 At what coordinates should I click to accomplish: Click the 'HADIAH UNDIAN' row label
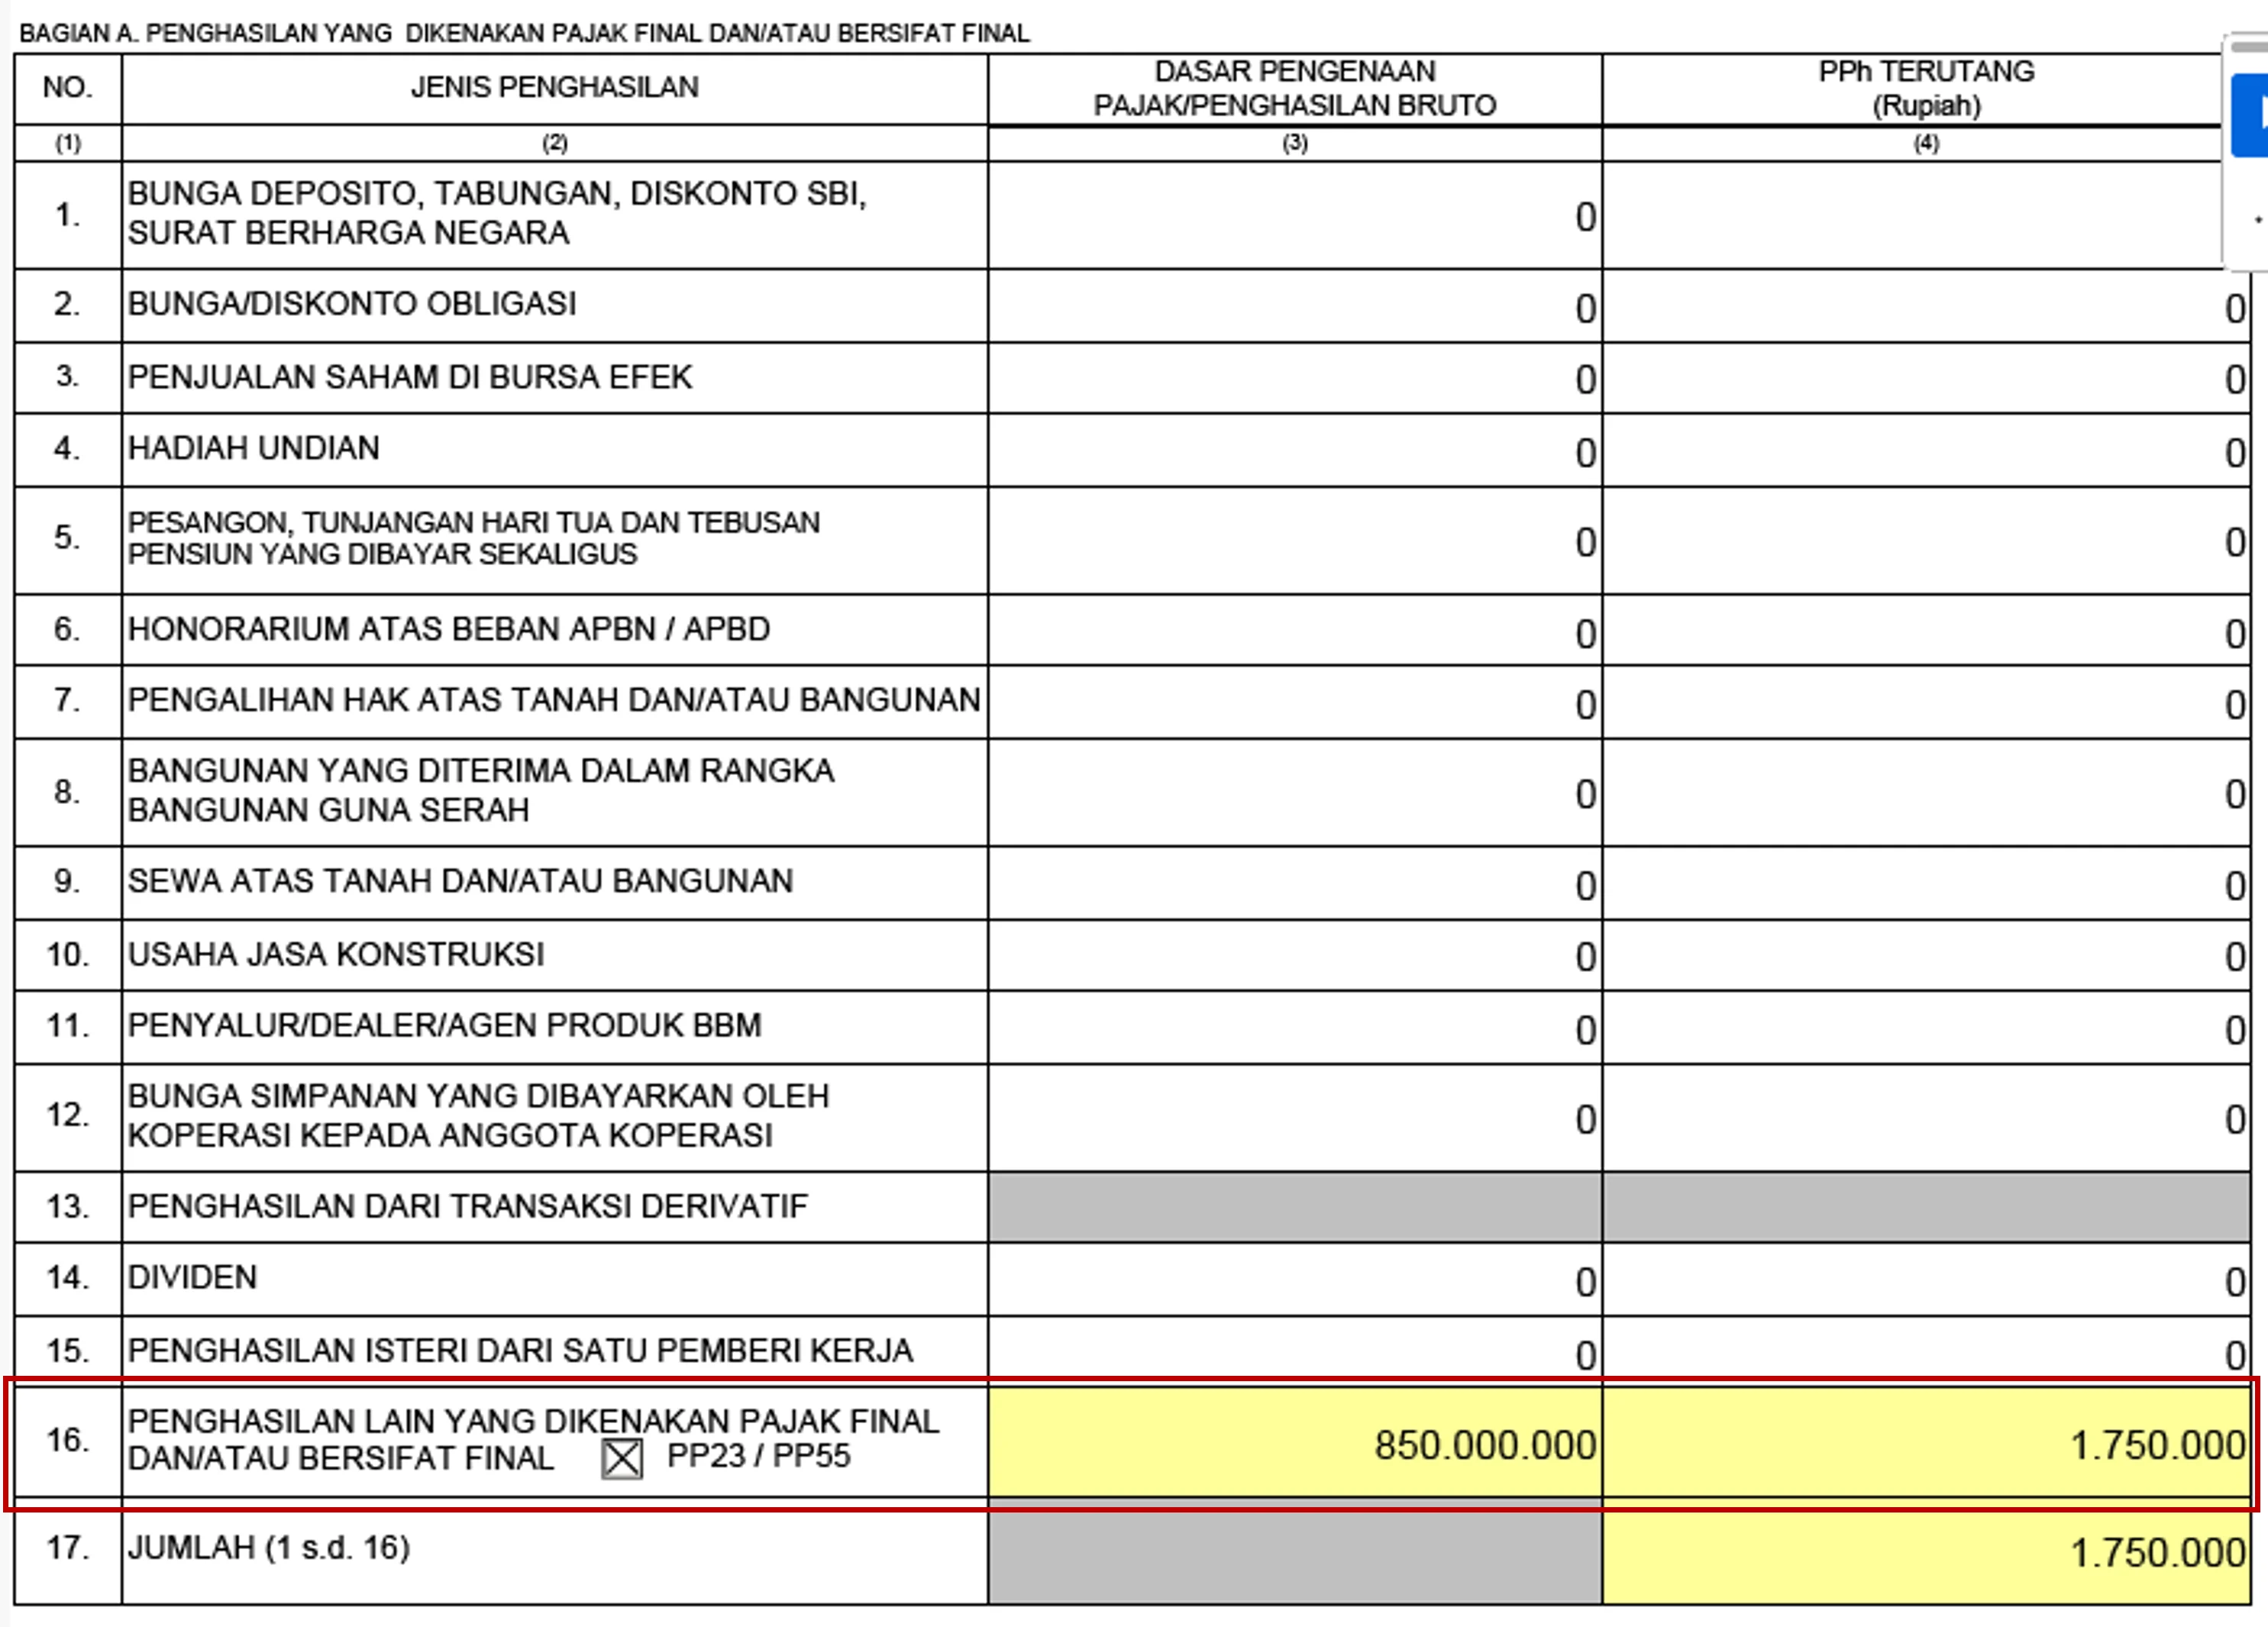[254, 448]
